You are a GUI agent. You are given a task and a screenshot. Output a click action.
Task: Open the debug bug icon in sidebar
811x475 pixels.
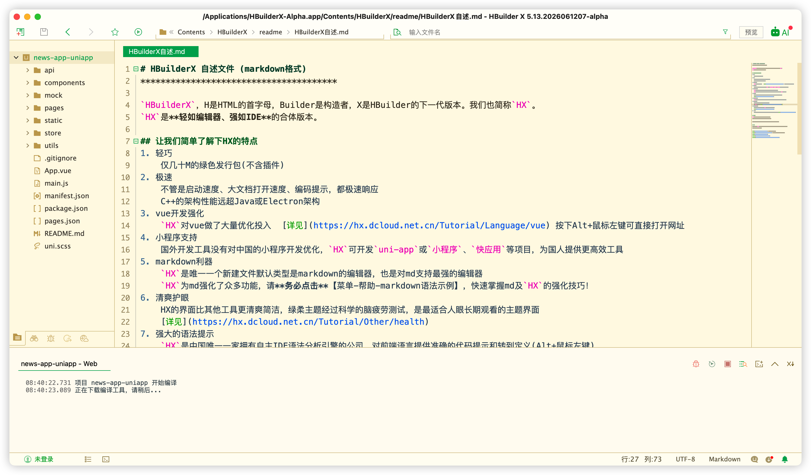pos(51,338)
